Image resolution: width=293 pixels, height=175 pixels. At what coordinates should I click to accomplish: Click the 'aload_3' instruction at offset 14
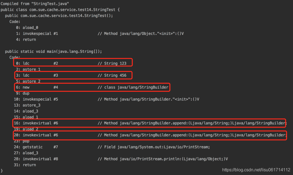[x=26, y=111]
